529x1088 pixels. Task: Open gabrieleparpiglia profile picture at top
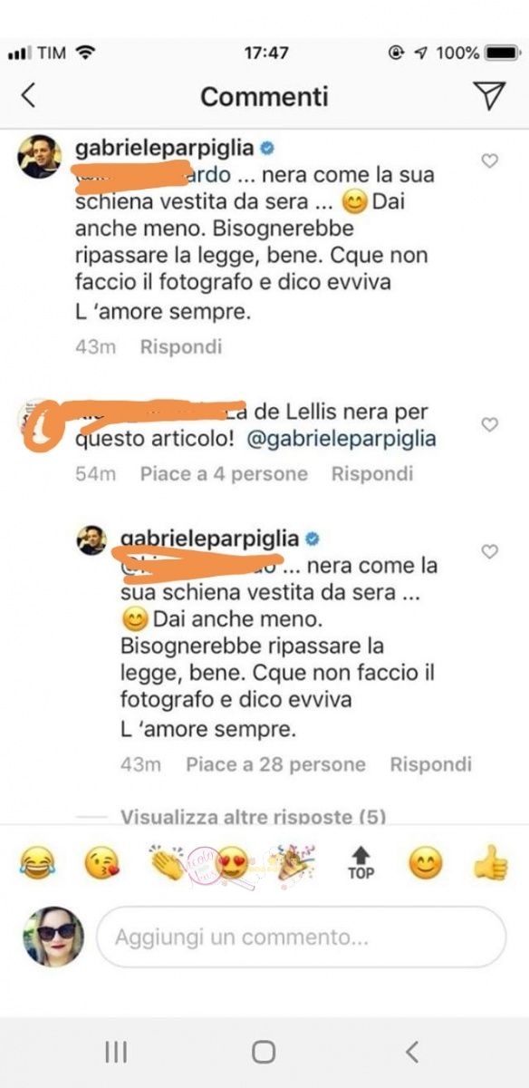click(x=40, y=157)
